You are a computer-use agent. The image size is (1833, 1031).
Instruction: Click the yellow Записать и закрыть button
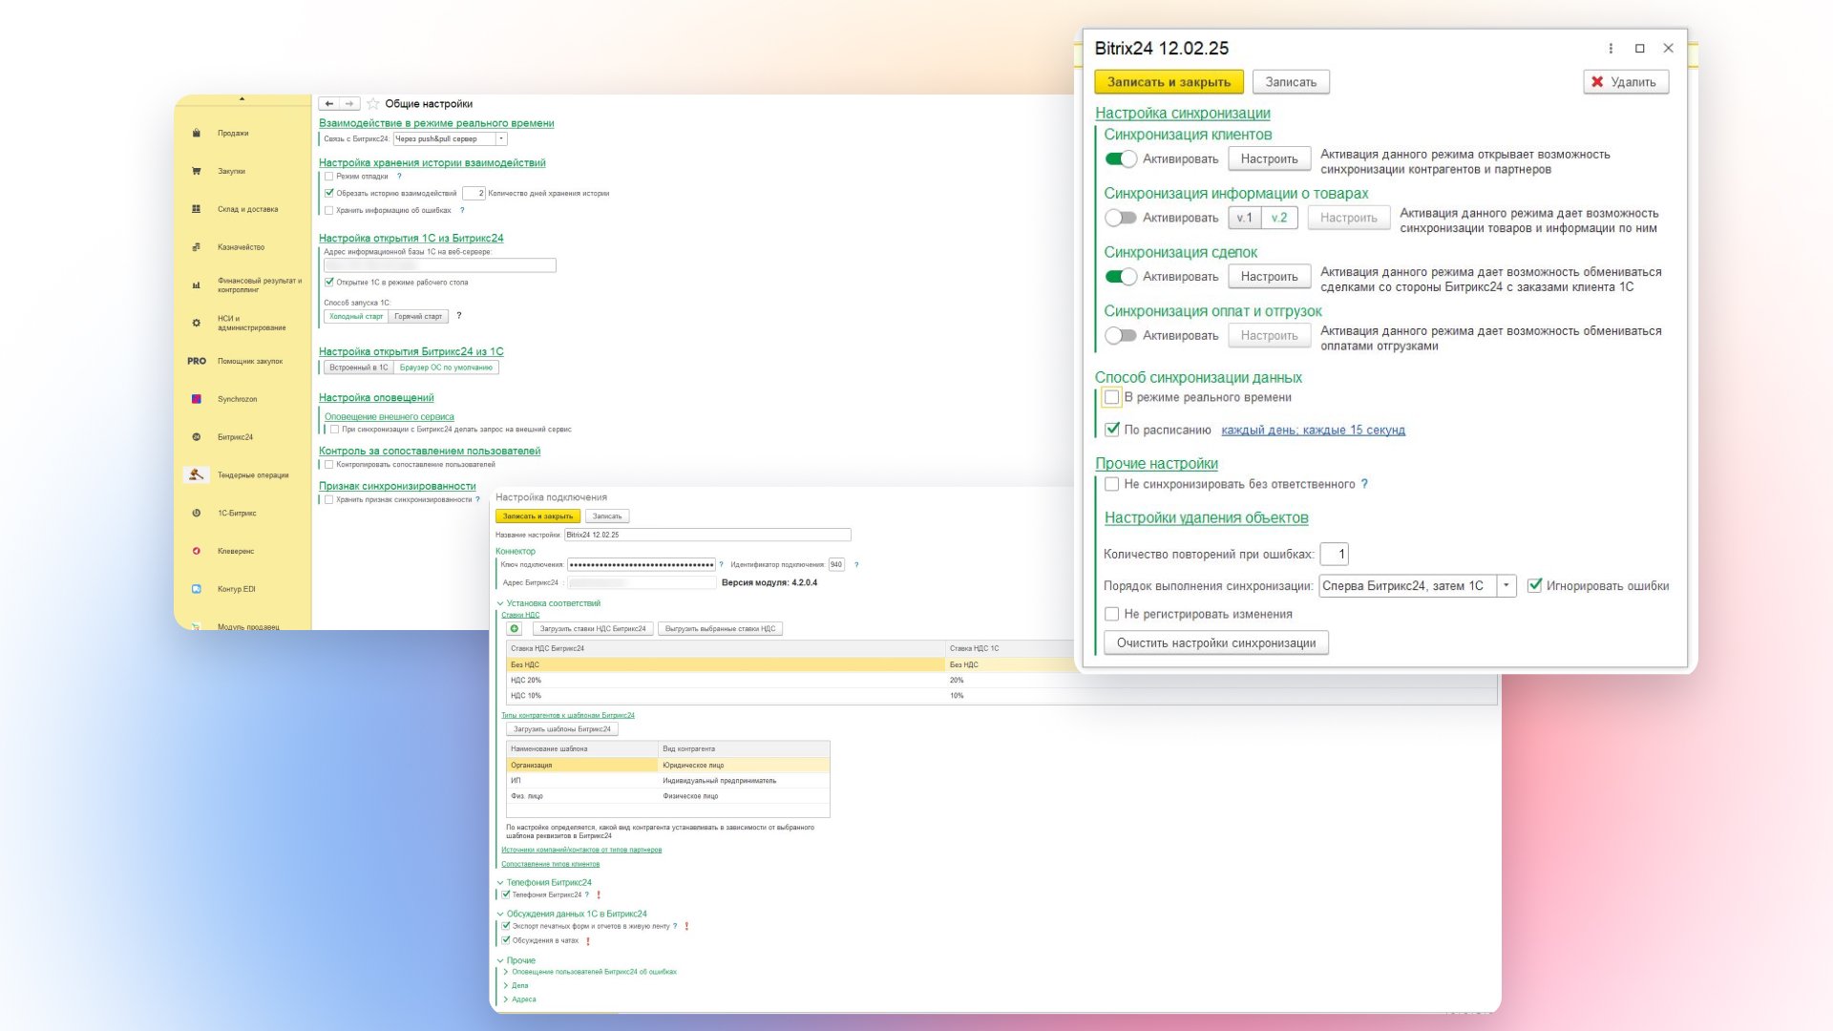(x=1169, y=82)
